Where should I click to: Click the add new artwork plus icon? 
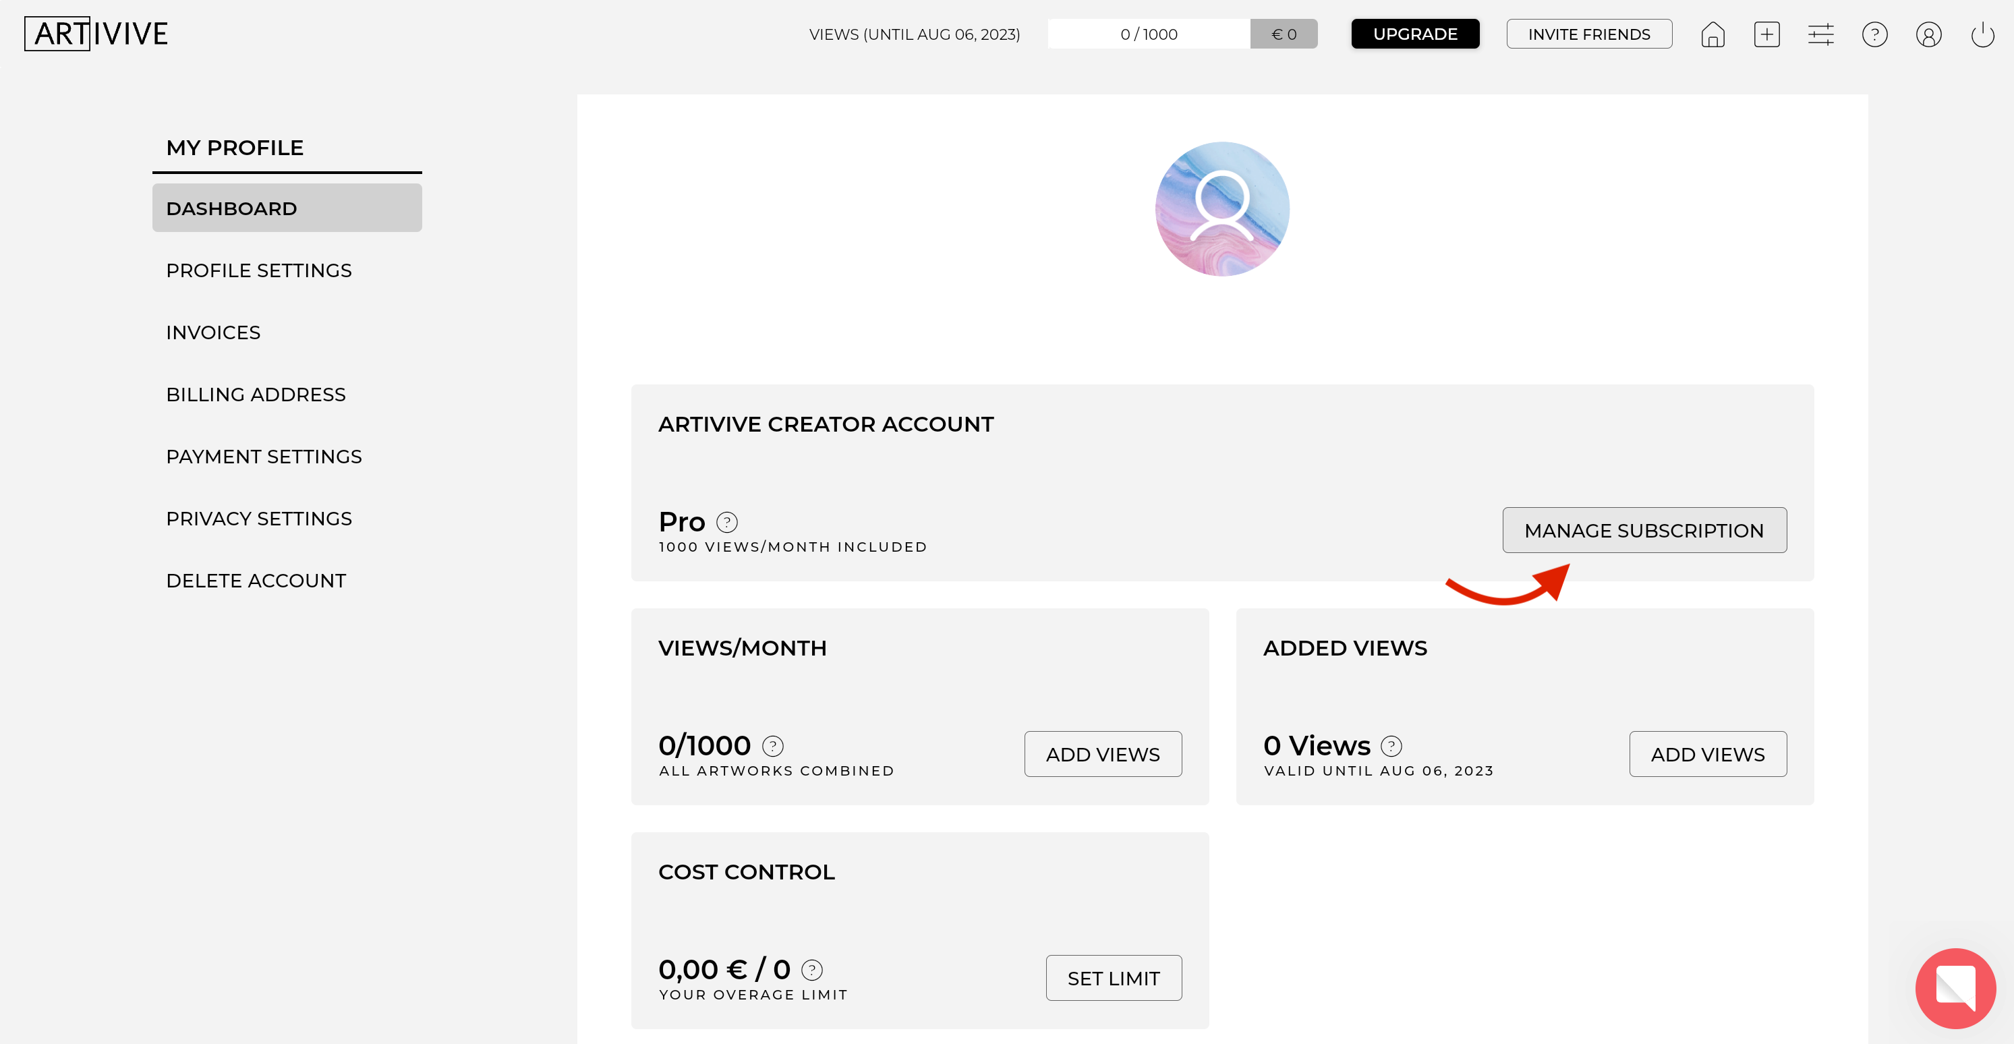tap(1766, 34)
